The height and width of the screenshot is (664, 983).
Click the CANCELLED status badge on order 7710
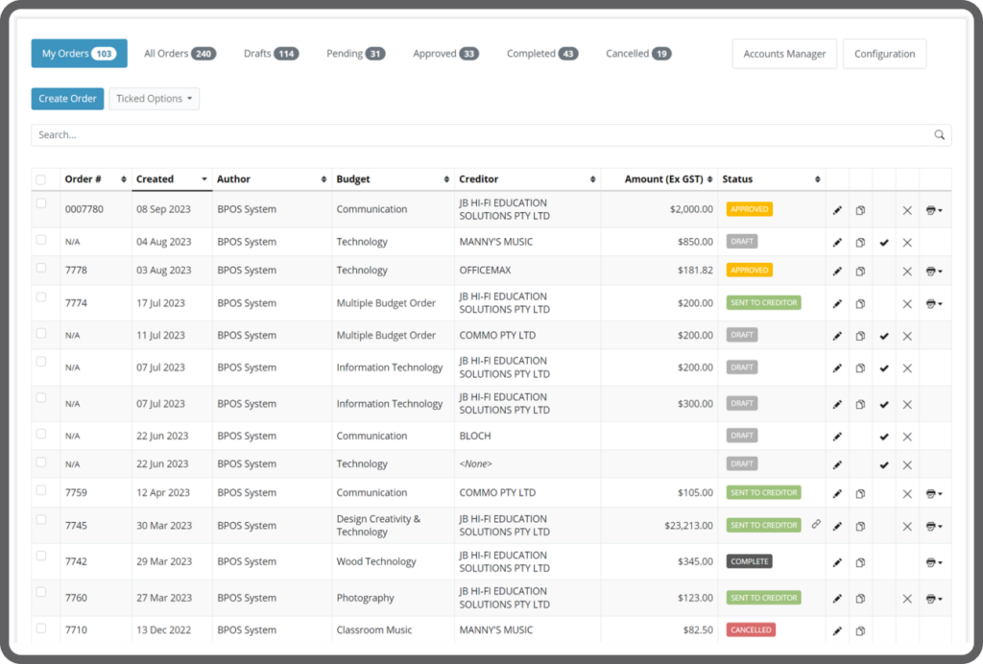click(x=751, y=629)
